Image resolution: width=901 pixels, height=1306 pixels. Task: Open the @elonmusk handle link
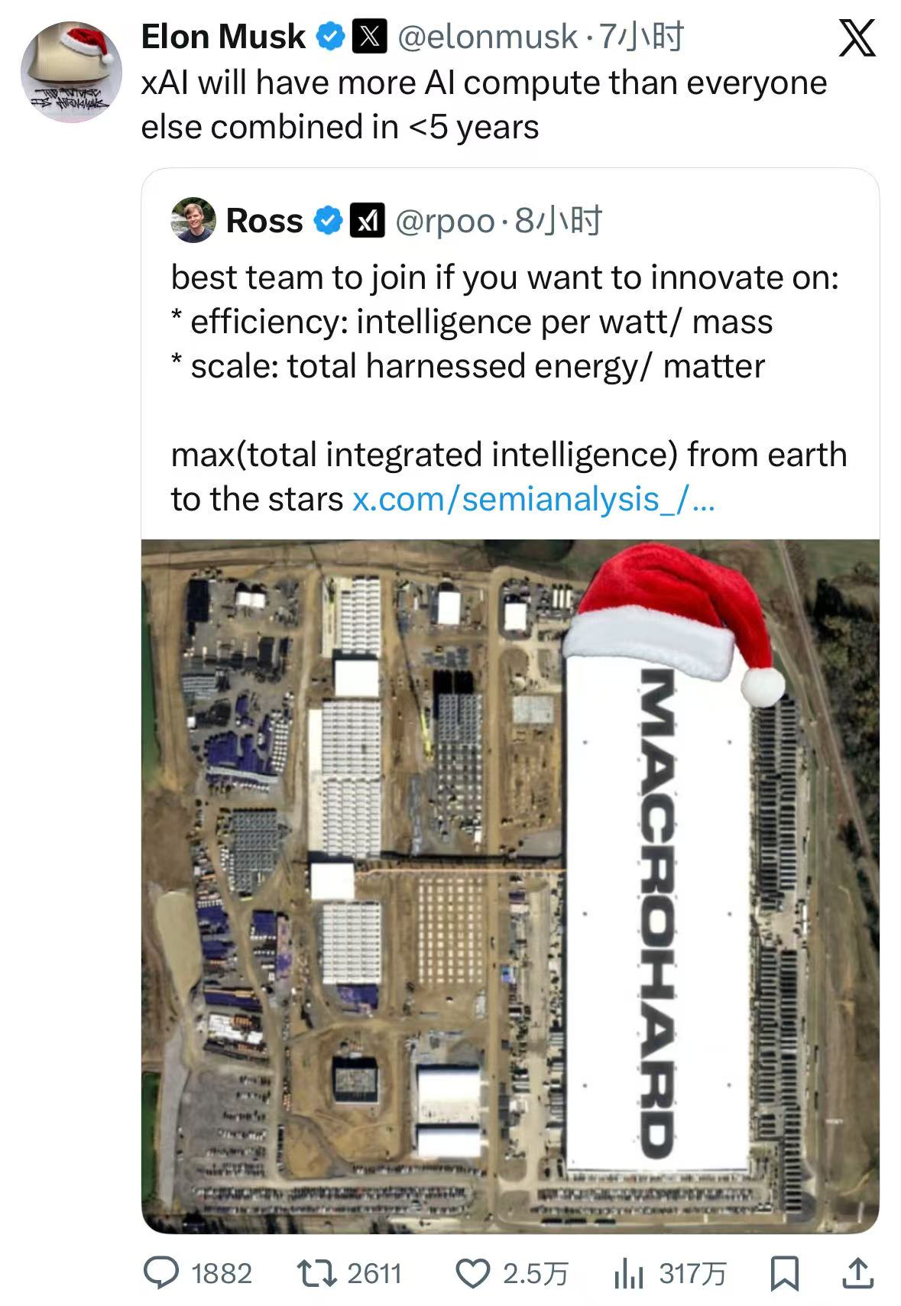(x=488, y=37)
